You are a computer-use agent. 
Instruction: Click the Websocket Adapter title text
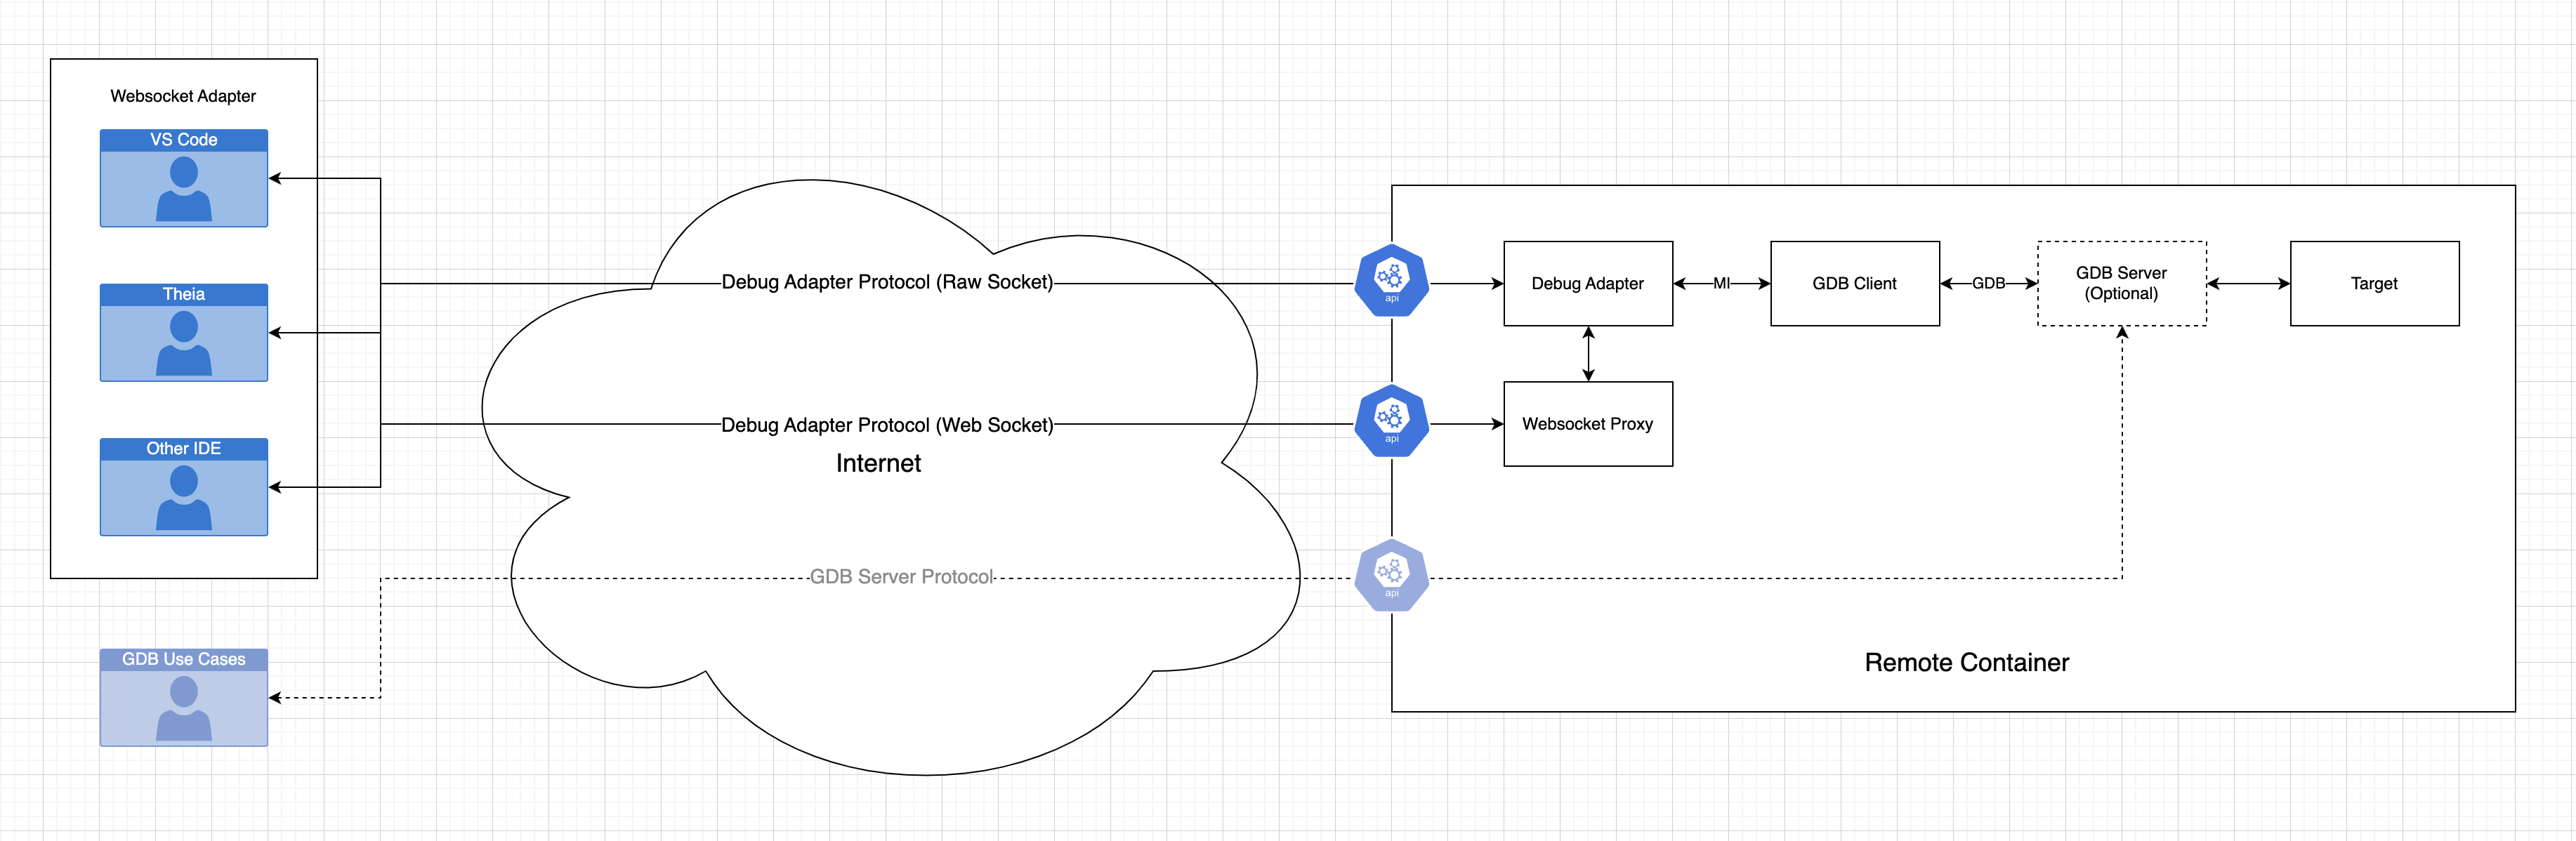(183, 96)
